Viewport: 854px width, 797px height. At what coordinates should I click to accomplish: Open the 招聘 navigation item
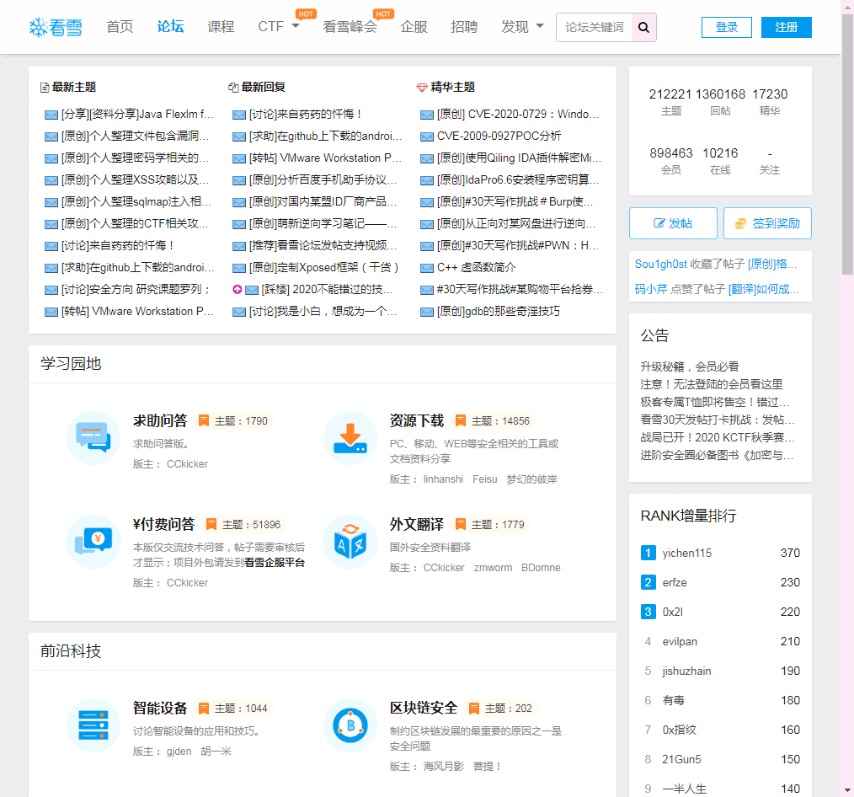465,26
